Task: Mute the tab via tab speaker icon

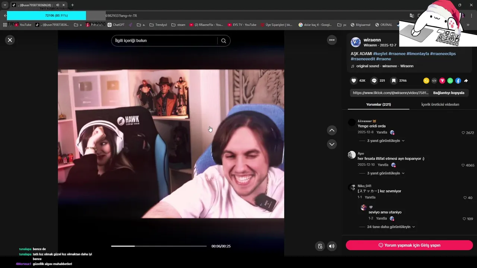Action: [57, 5]
